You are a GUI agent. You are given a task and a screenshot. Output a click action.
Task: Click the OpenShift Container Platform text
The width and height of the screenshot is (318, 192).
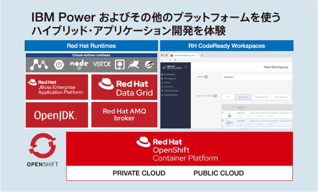185,154
